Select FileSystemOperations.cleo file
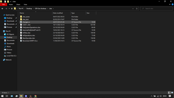174x98 pixels. click(x=57, y=27)
